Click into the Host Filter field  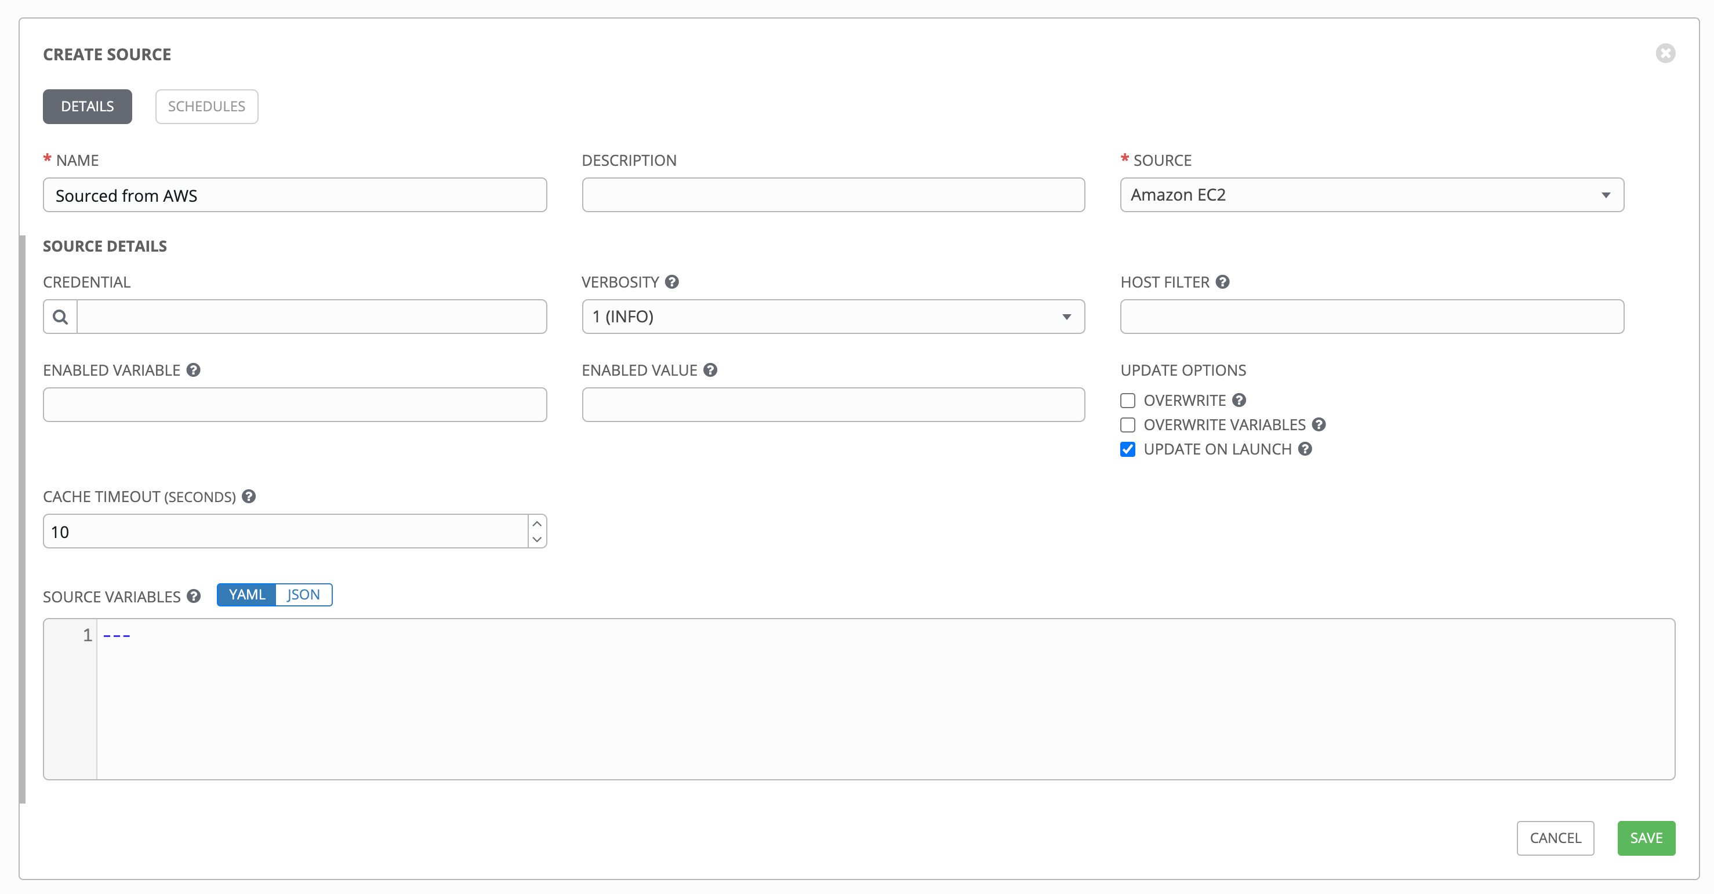pyautogui.click(x=1372, y=317)
